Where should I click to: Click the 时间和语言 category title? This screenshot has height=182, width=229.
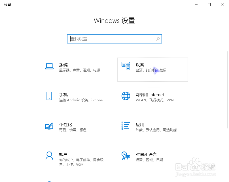(x=146, y=155)
